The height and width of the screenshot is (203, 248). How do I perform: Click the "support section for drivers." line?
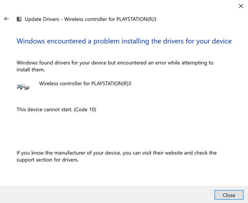coord(48,160)
